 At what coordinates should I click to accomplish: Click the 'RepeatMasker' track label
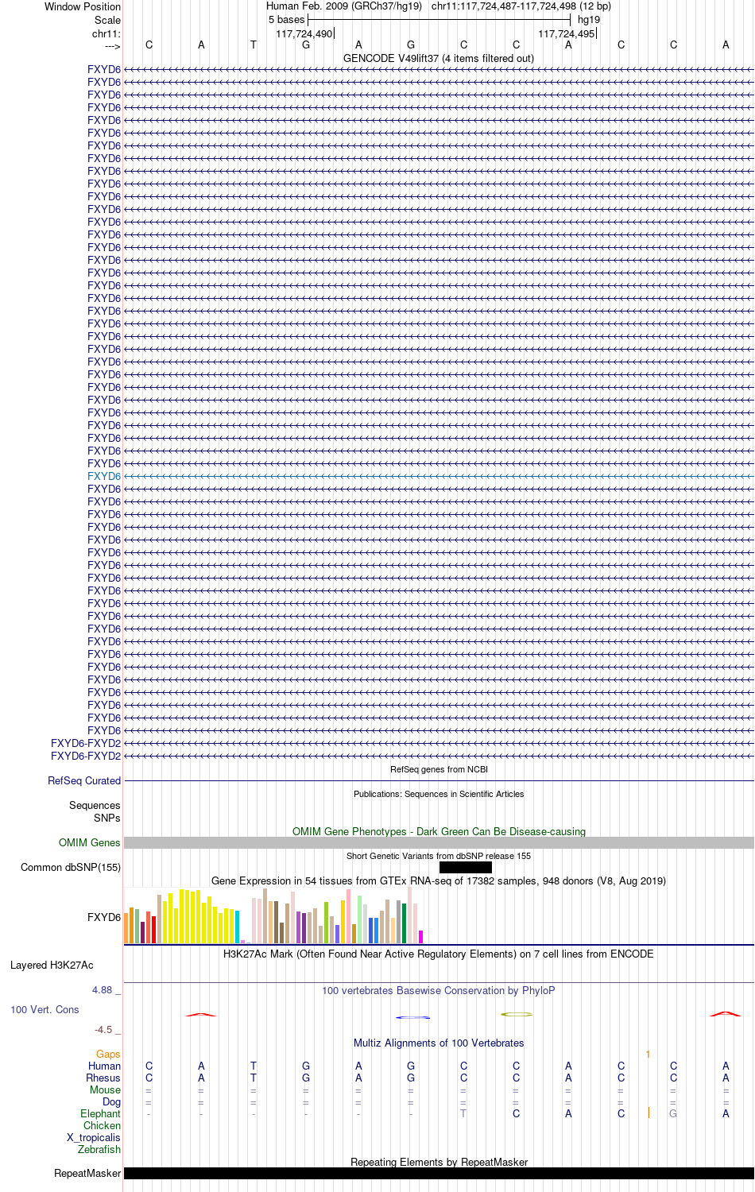coord(87,1173)
